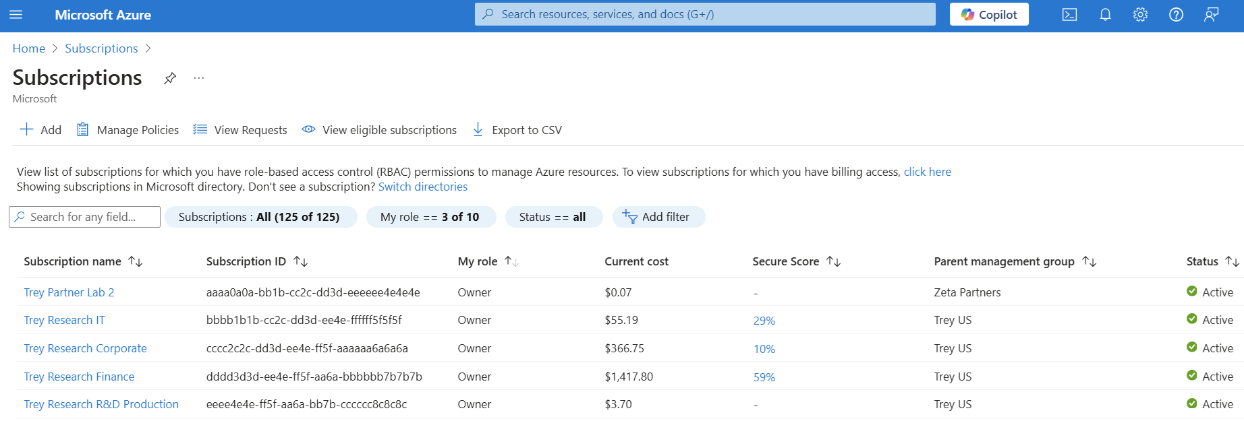Open the Subscriptions All filter pill
1244x421 pixels.
(x=261, y=217)
